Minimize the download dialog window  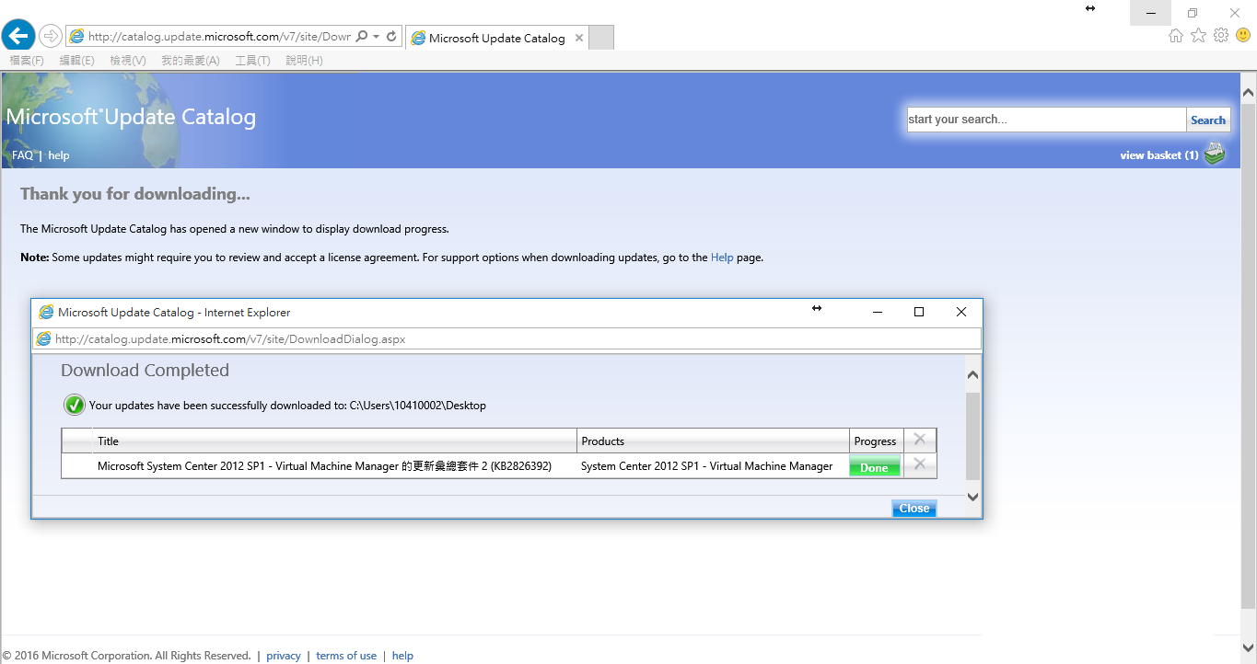[878, 312]
